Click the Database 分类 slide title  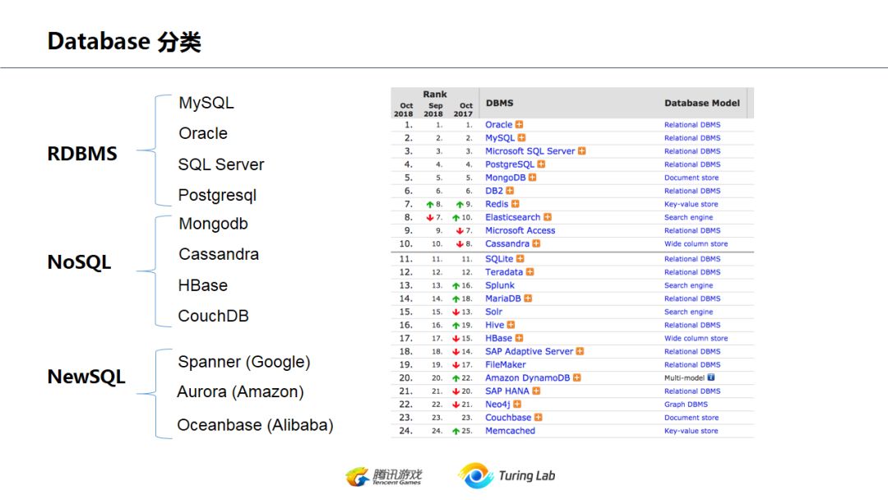(124, 41)
